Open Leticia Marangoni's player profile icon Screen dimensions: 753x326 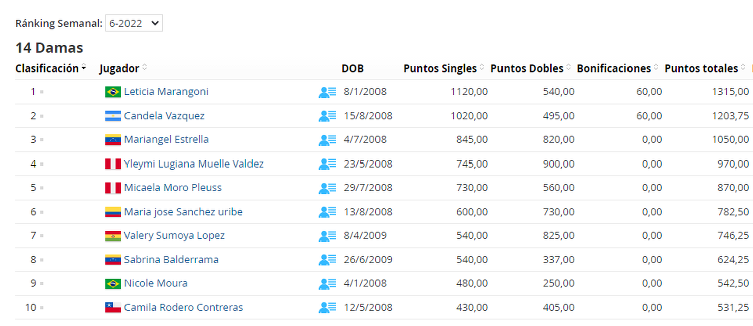327,92
